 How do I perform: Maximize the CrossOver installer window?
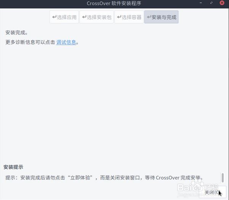(x=211, y=3)
